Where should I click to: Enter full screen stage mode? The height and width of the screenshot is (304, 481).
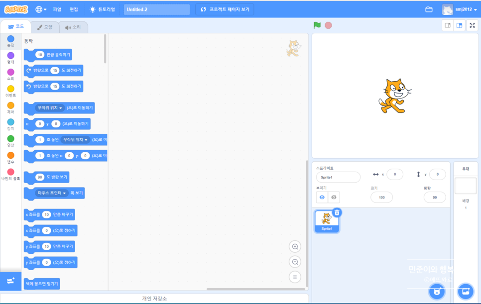[472, 25]
